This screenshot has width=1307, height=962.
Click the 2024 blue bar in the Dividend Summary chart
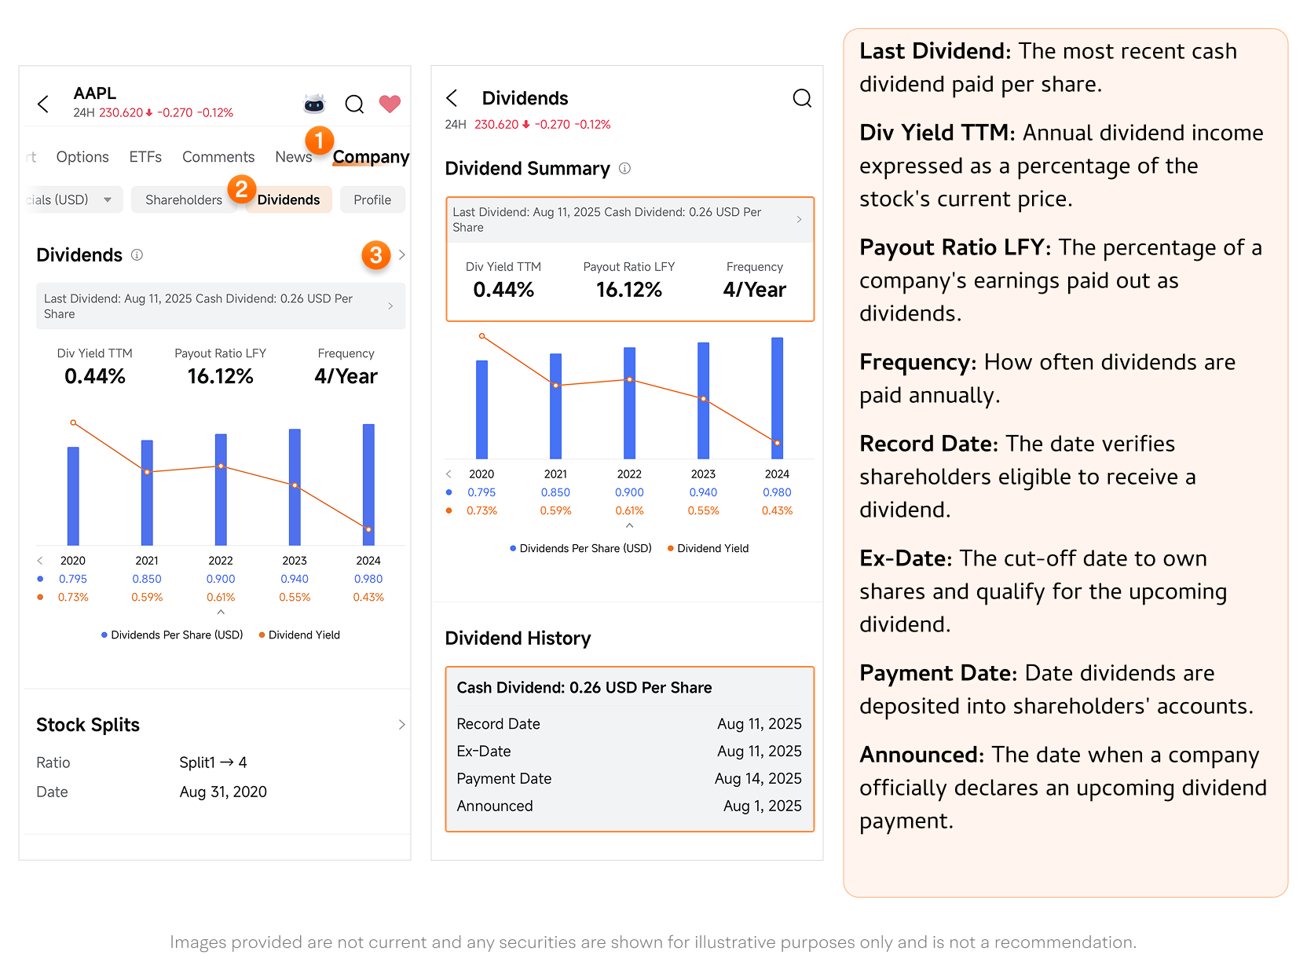[777, 398]
